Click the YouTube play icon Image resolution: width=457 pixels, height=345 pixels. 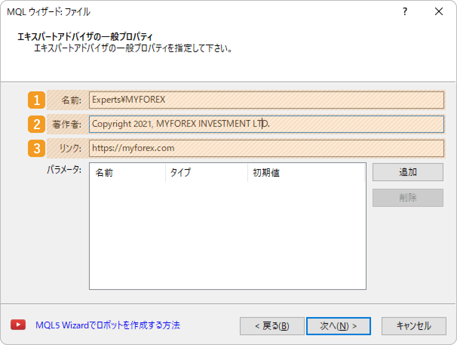click(x=18, y=325)
